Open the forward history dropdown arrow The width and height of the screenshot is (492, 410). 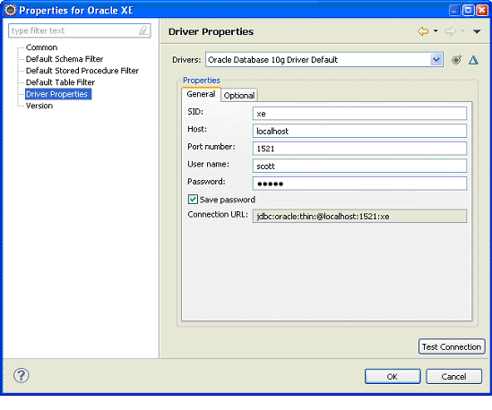[462, 31]
